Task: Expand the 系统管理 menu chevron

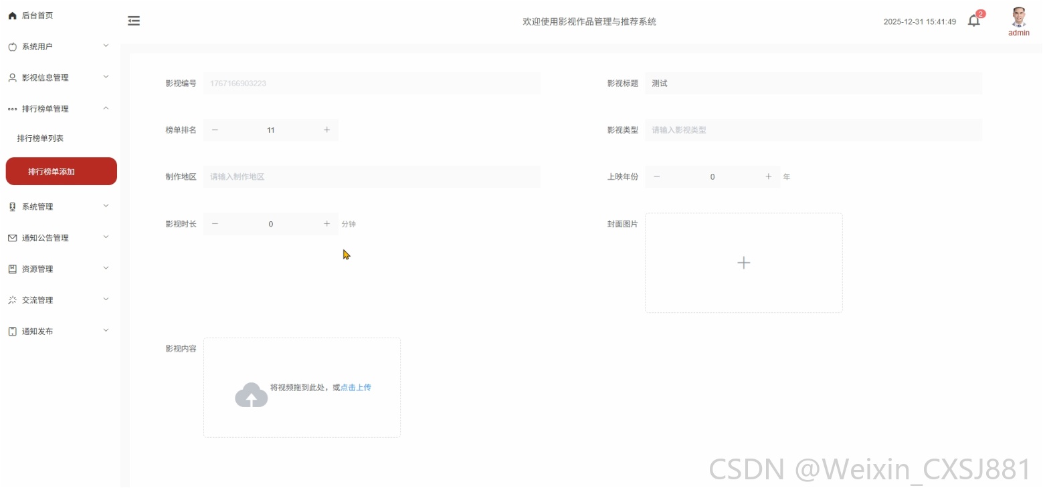Action: click(x=106, y=206)
